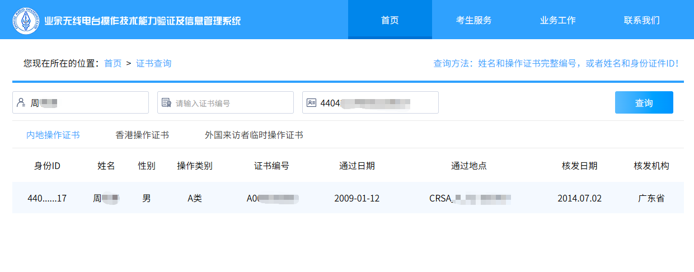Click the 广东省 issuing authority cell
This screenshot has height=272, width=694.
(651, 198)
